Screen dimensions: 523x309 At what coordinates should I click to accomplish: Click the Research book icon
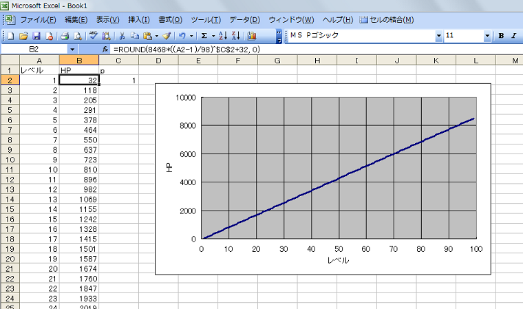pyautogui.click(x=106, y=36)
